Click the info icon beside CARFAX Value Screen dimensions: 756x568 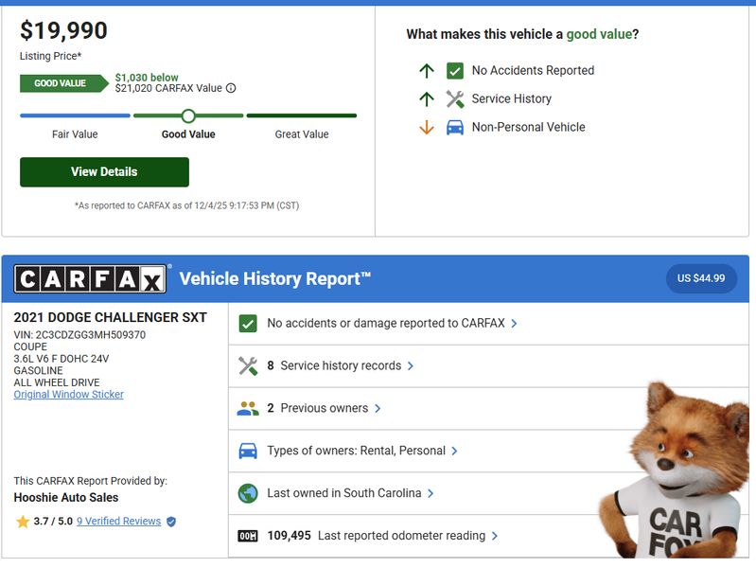pos(231,89)
